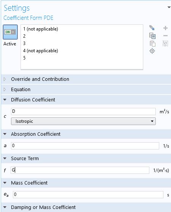Viewport: 171px width, 212px height.
Task: Click the Clear Selection icon
Action: [165, 43]
